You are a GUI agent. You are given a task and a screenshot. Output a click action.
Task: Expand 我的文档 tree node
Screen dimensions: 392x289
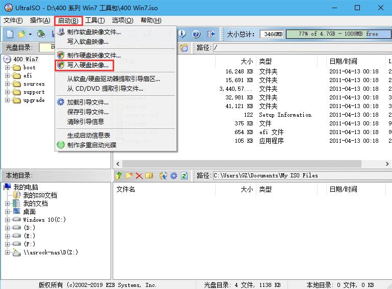(7, 203)
